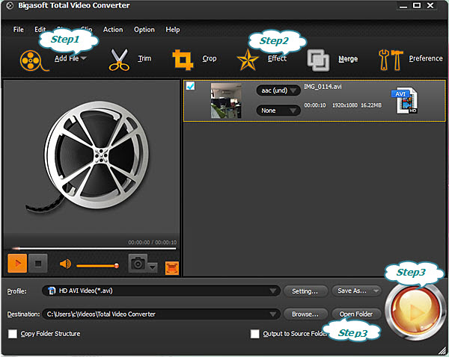Click the Browse... button
This screenshot has width=449, height=357.
(305, 314)
